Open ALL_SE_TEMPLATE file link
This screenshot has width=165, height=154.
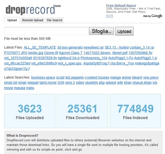pyautogui.click(x=40, y=47)
